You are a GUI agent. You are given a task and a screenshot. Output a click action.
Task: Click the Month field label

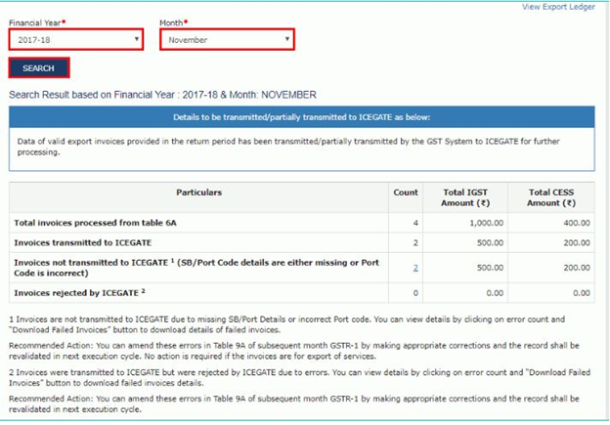click(173, 22)
